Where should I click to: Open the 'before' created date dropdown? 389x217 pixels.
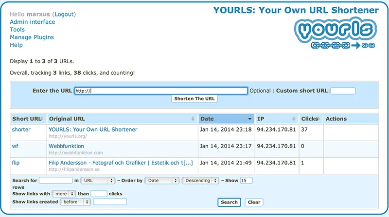pos(75,202)
